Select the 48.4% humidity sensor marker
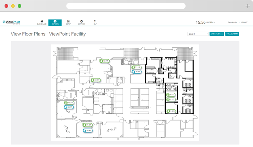253x147 pixels. coord(87,130)
